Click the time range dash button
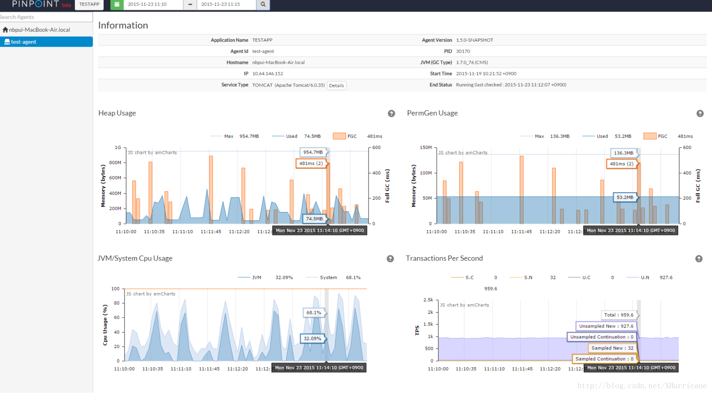This screenshot has height=394, width=712. 190,4
